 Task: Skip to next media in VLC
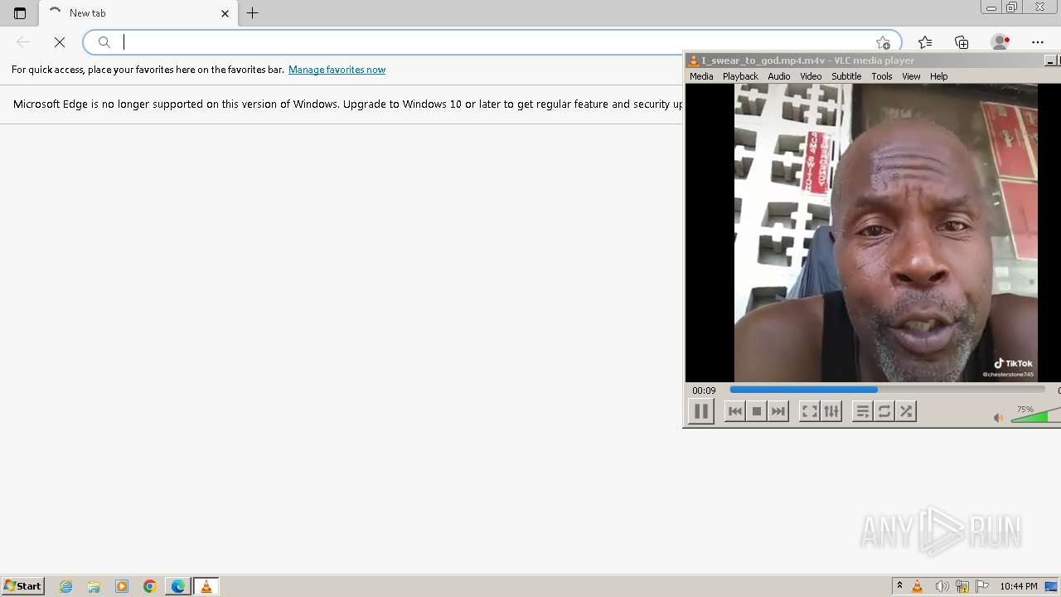coord(778,411)
